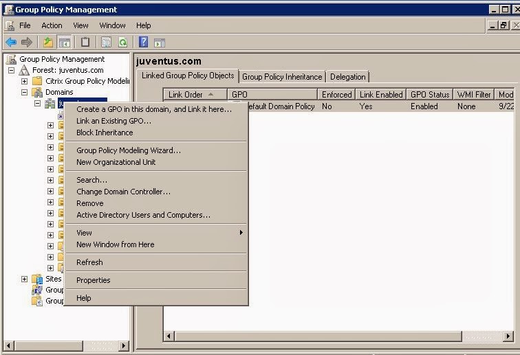Click the Sites node icon

pos(37,279)
